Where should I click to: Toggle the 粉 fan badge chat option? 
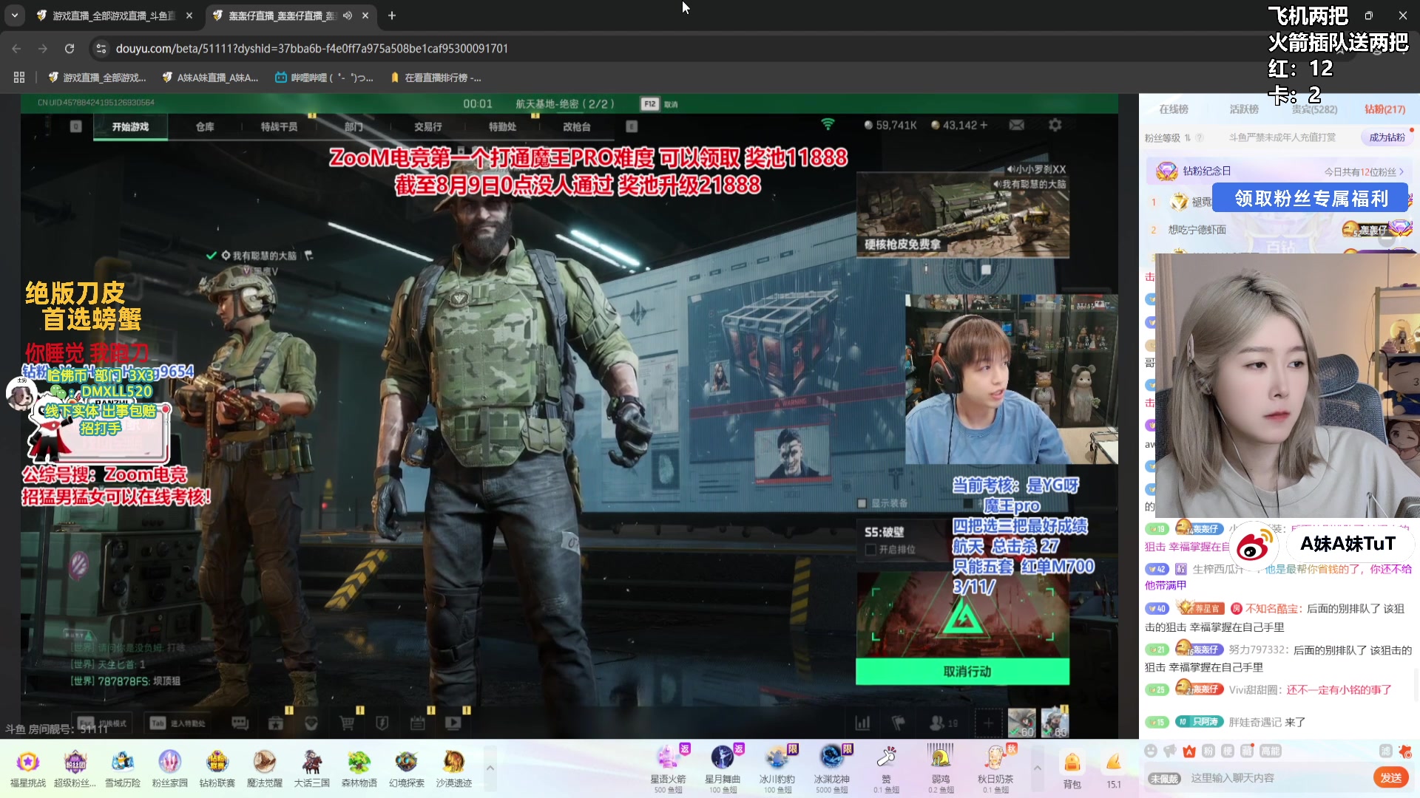1208,751
